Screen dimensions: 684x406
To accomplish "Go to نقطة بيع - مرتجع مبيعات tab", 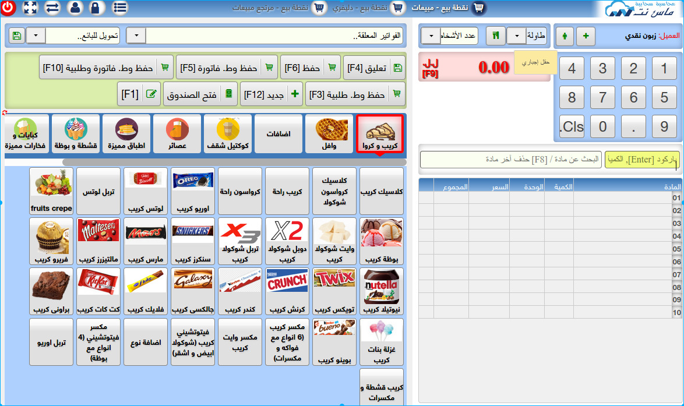I will tap(278, 8).
